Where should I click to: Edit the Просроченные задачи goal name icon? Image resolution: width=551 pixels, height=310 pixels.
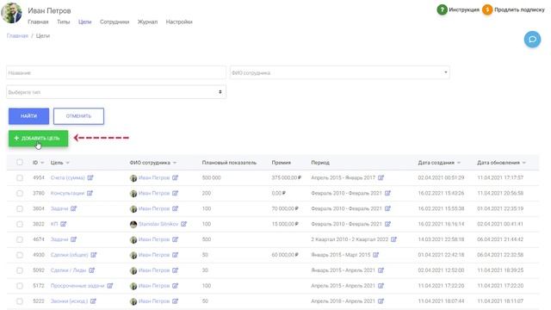(110, 286)
